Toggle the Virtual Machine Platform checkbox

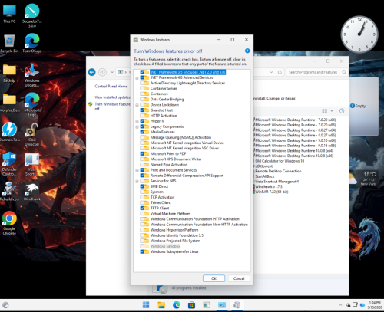(x=142, y=214)
